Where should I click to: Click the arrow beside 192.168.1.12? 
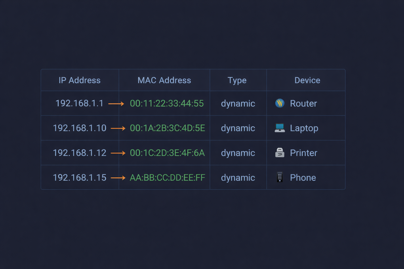click(118, 153)
